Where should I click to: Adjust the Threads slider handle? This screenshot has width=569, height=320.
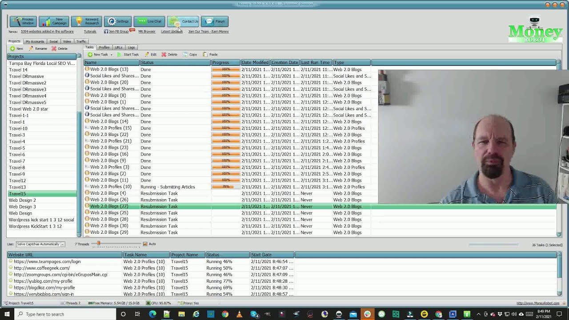coord(98,244)
